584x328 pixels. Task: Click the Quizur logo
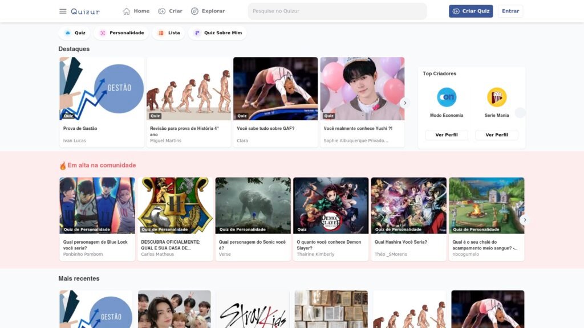pos(85,11)
